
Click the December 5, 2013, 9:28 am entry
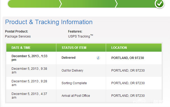tap(29, 83)
